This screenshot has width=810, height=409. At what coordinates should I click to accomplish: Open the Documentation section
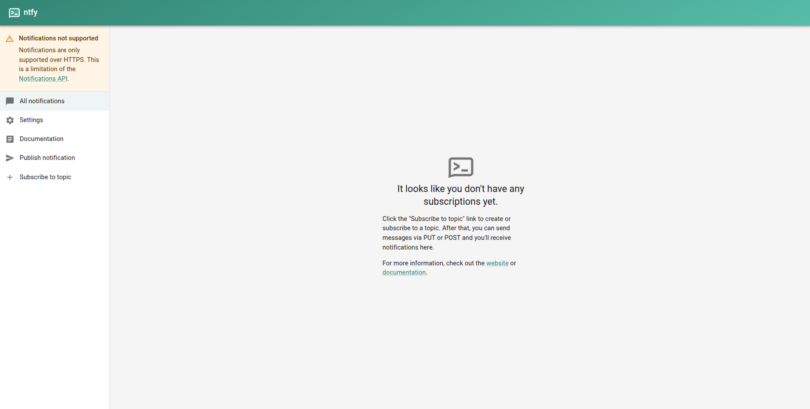tap(41, 139)
